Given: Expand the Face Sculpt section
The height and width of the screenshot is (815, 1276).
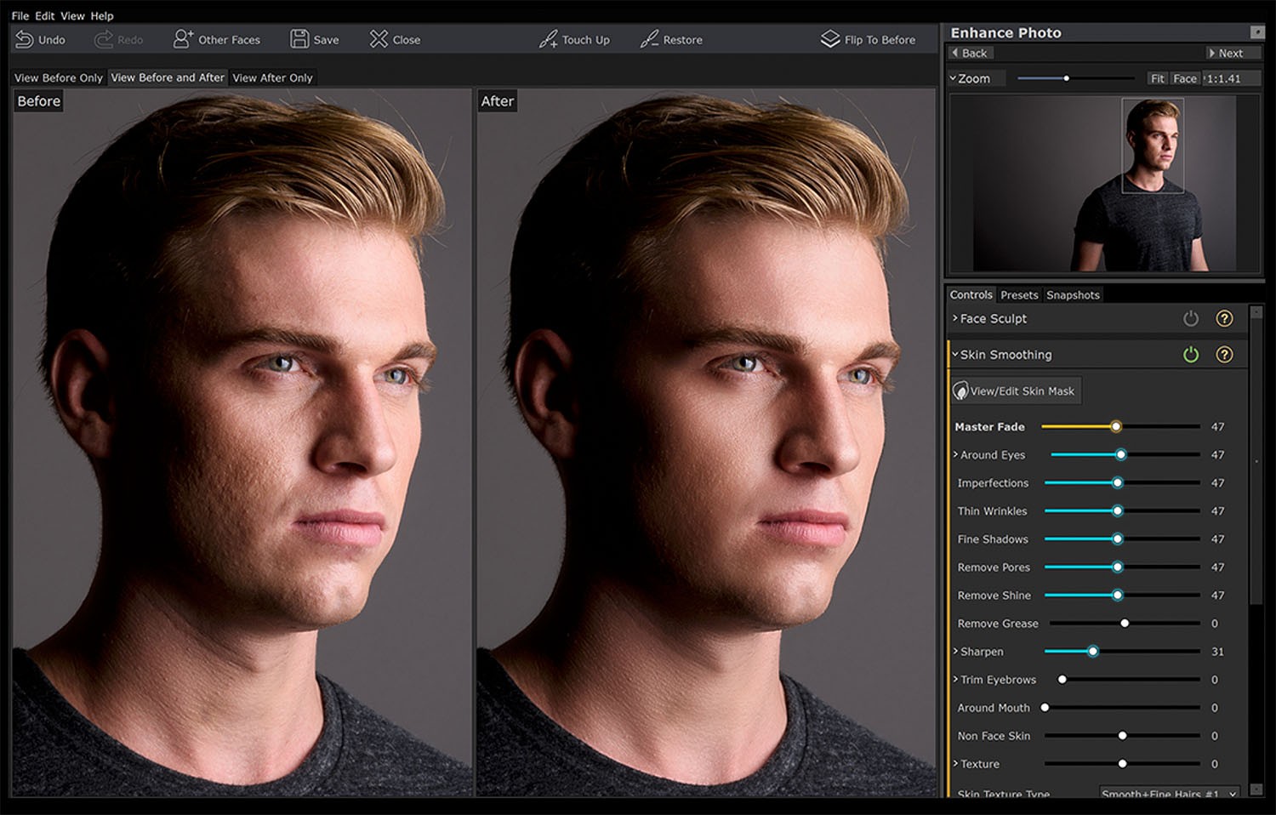Looking at the screenshot, I should tap(954, 318).
